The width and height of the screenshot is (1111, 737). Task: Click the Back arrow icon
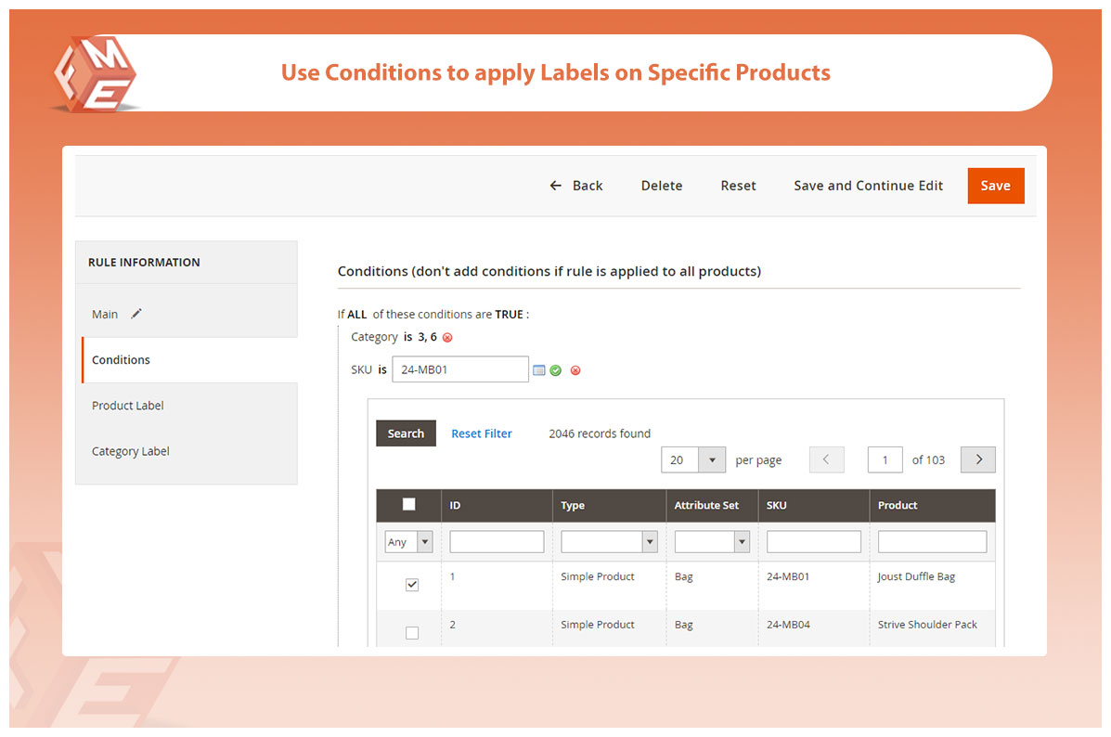tap(556, 186)
